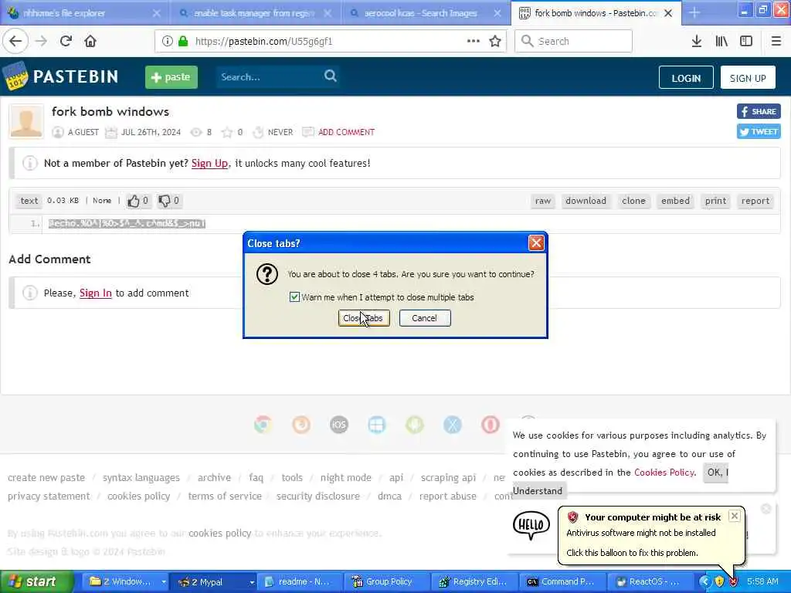Image resolution: width=791 pixels, height=593 pixels.
Task: Click the Sign In link to comment
Action: coord(95,293)
